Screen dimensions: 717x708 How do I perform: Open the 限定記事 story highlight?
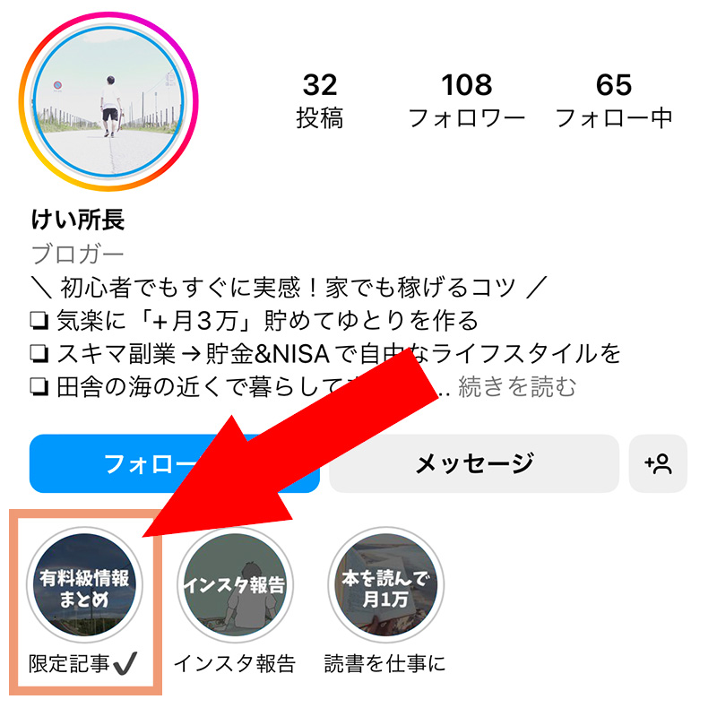tap(84, 585)
